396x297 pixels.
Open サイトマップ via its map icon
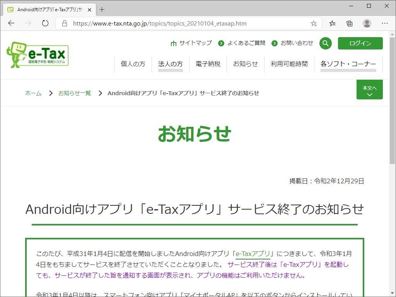coord(174,43)
